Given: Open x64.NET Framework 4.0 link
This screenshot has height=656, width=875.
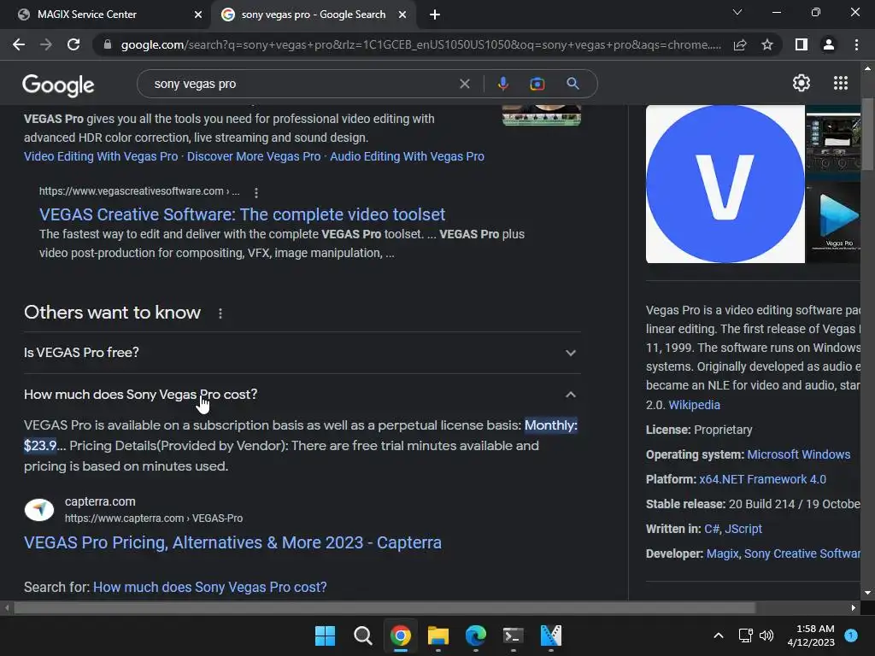Looking at the screenshot, I should point(762,479).
